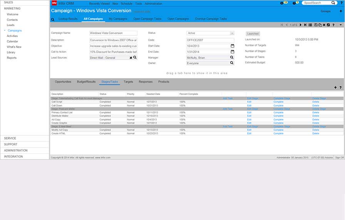Delete the campaign via X toolbar icon
The image size is (345, 220).
point(324,25)
